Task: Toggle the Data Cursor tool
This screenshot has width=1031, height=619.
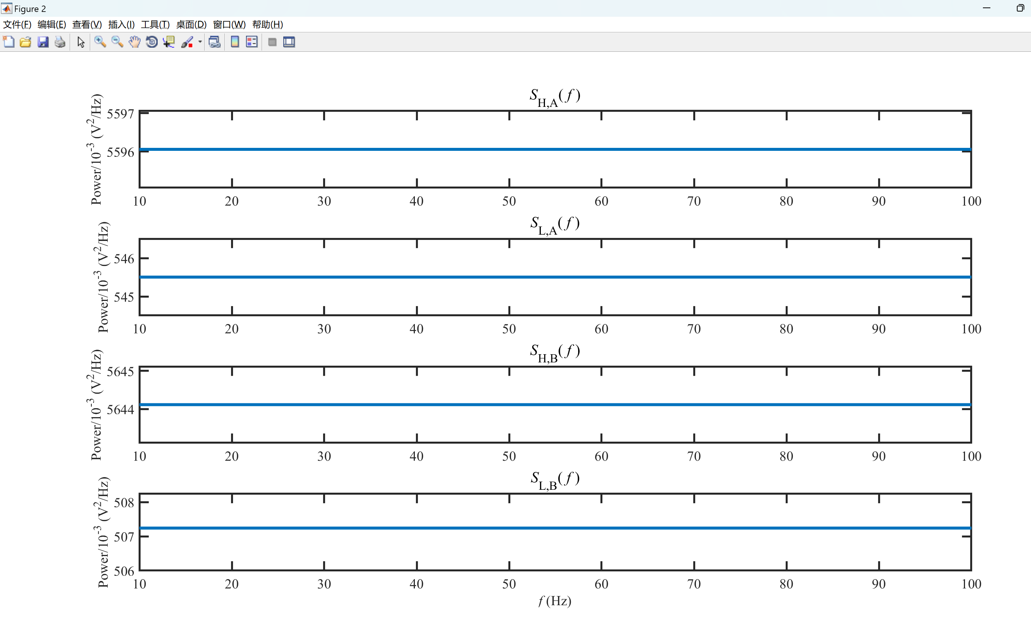Action: 168,42
